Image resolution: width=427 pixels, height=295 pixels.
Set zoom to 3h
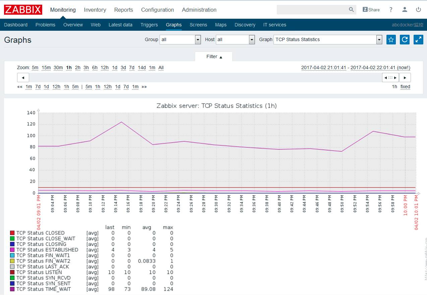pos(86,67)
